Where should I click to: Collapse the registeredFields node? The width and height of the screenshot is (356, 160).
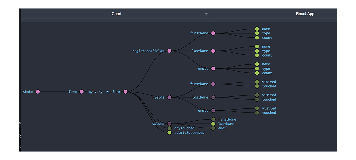coord(169,51)
